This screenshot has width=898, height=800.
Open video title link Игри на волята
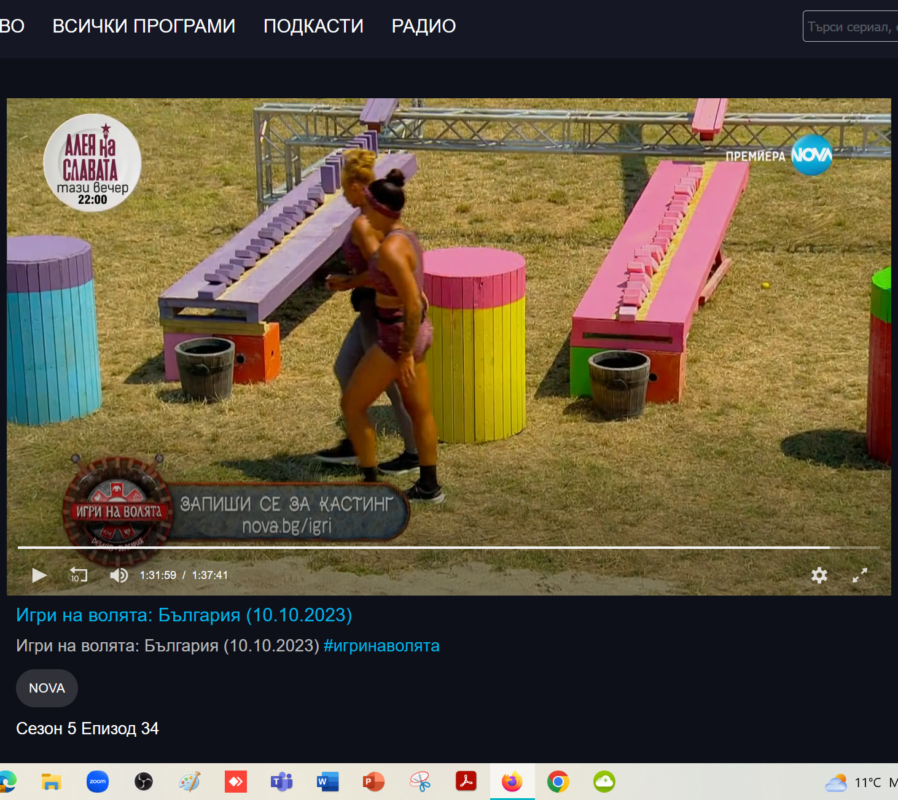point(184,615)
